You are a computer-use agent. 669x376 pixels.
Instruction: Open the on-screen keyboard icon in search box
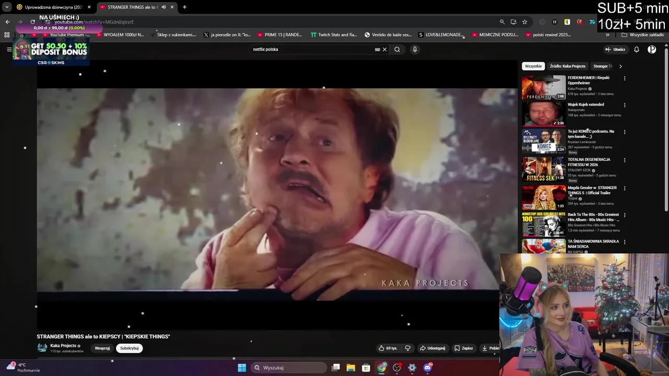[377, 50]
